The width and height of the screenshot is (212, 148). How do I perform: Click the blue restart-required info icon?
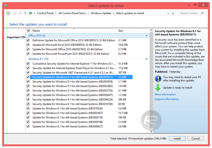click(x=158, y=79)
